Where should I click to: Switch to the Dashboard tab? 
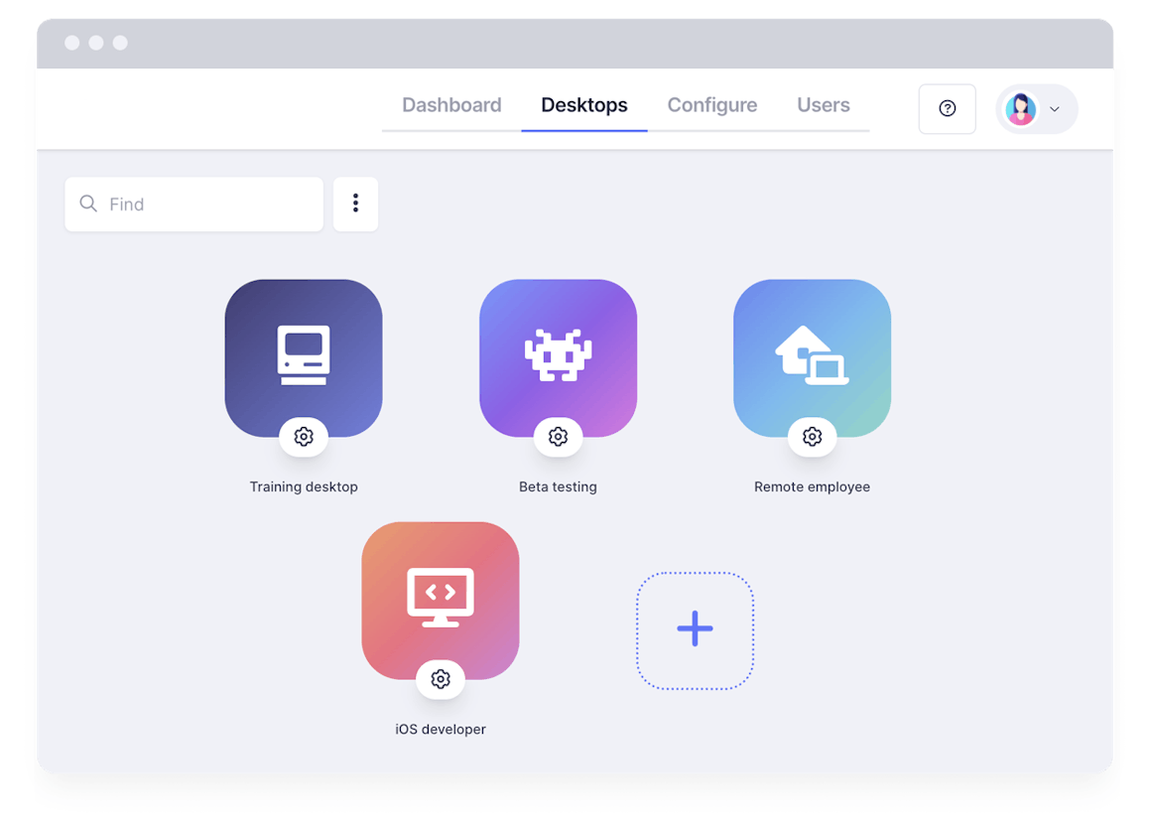click(451, 105)
